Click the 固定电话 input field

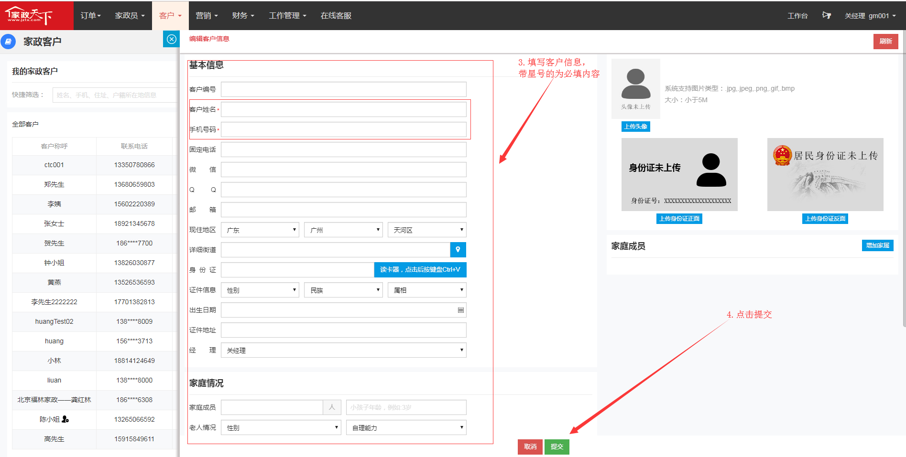tap(344, 149)
